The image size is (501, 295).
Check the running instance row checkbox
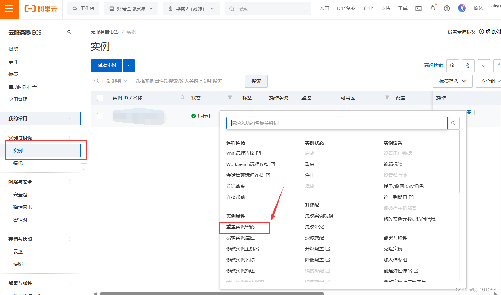(x=100, y=116)
